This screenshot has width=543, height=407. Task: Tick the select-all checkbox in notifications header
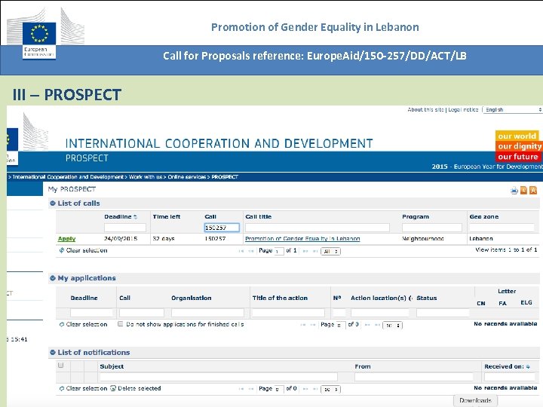coord(61,365)
